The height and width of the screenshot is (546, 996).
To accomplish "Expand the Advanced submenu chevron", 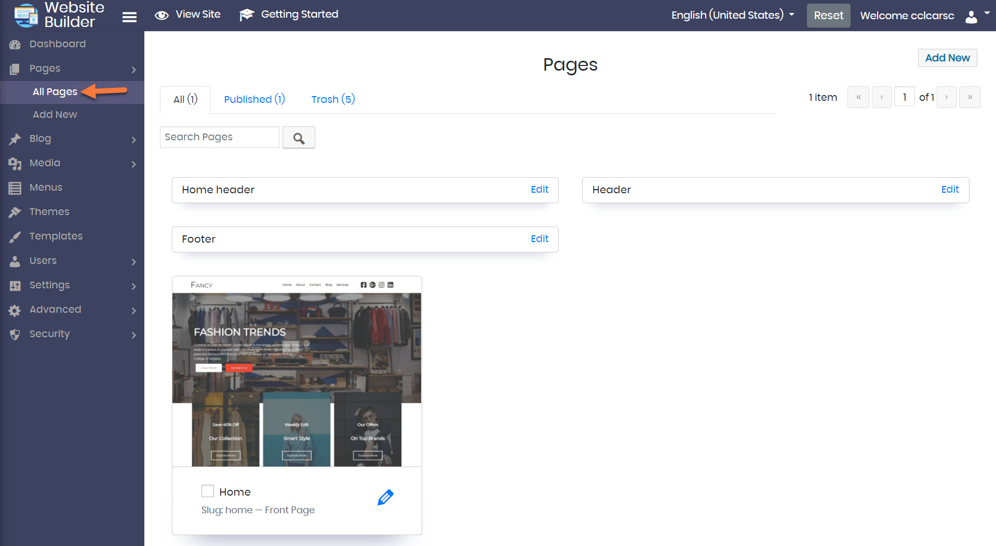I will tap(133, 311).
